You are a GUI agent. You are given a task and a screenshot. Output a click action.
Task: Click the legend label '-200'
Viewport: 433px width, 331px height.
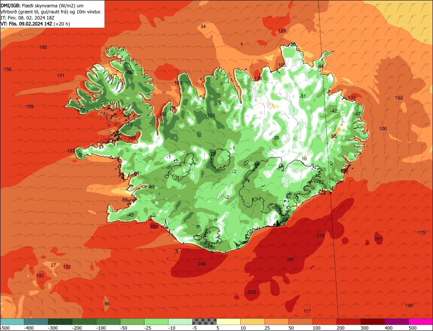pos(77,328)
